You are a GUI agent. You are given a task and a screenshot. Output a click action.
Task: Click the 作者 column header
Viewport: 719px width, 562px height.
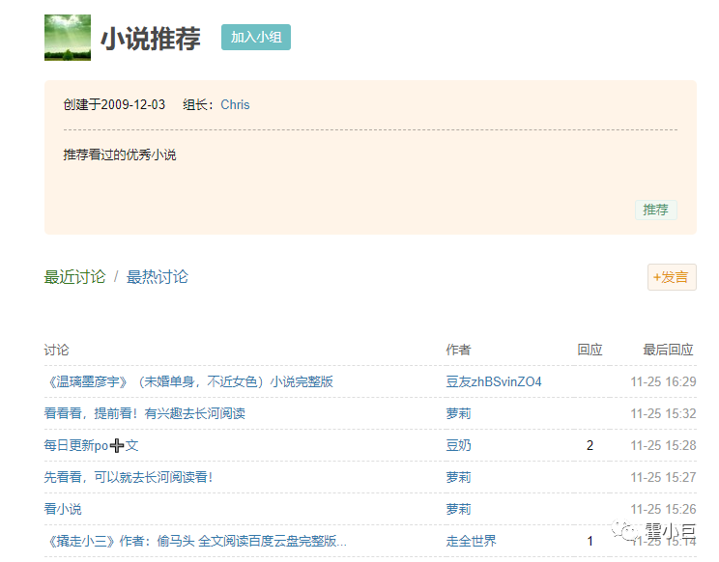[458, 350]
